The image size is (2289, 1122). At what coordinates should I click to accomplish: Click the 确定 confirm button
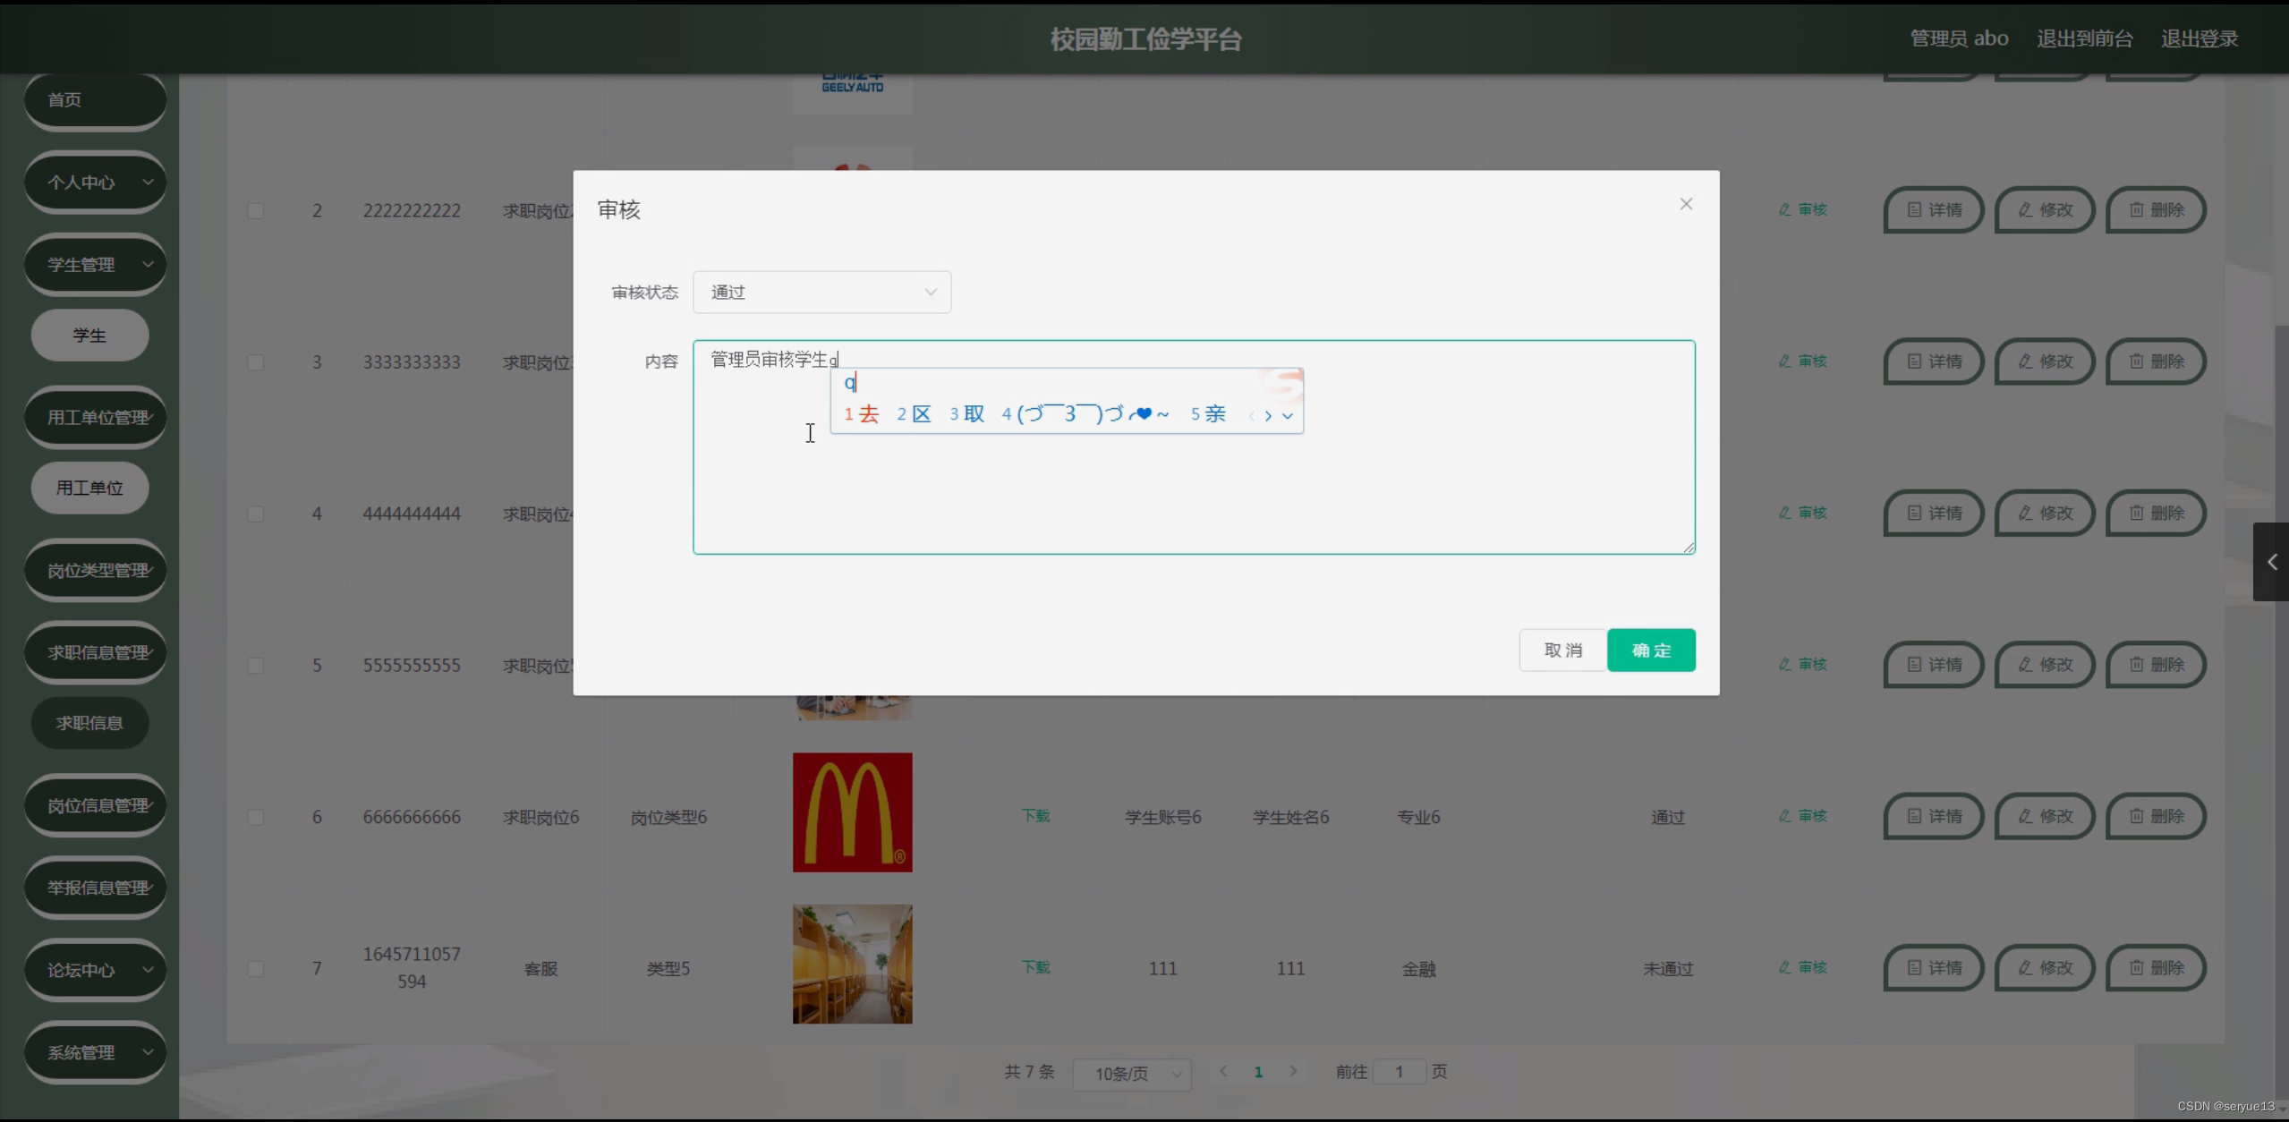click(1650, 650)
